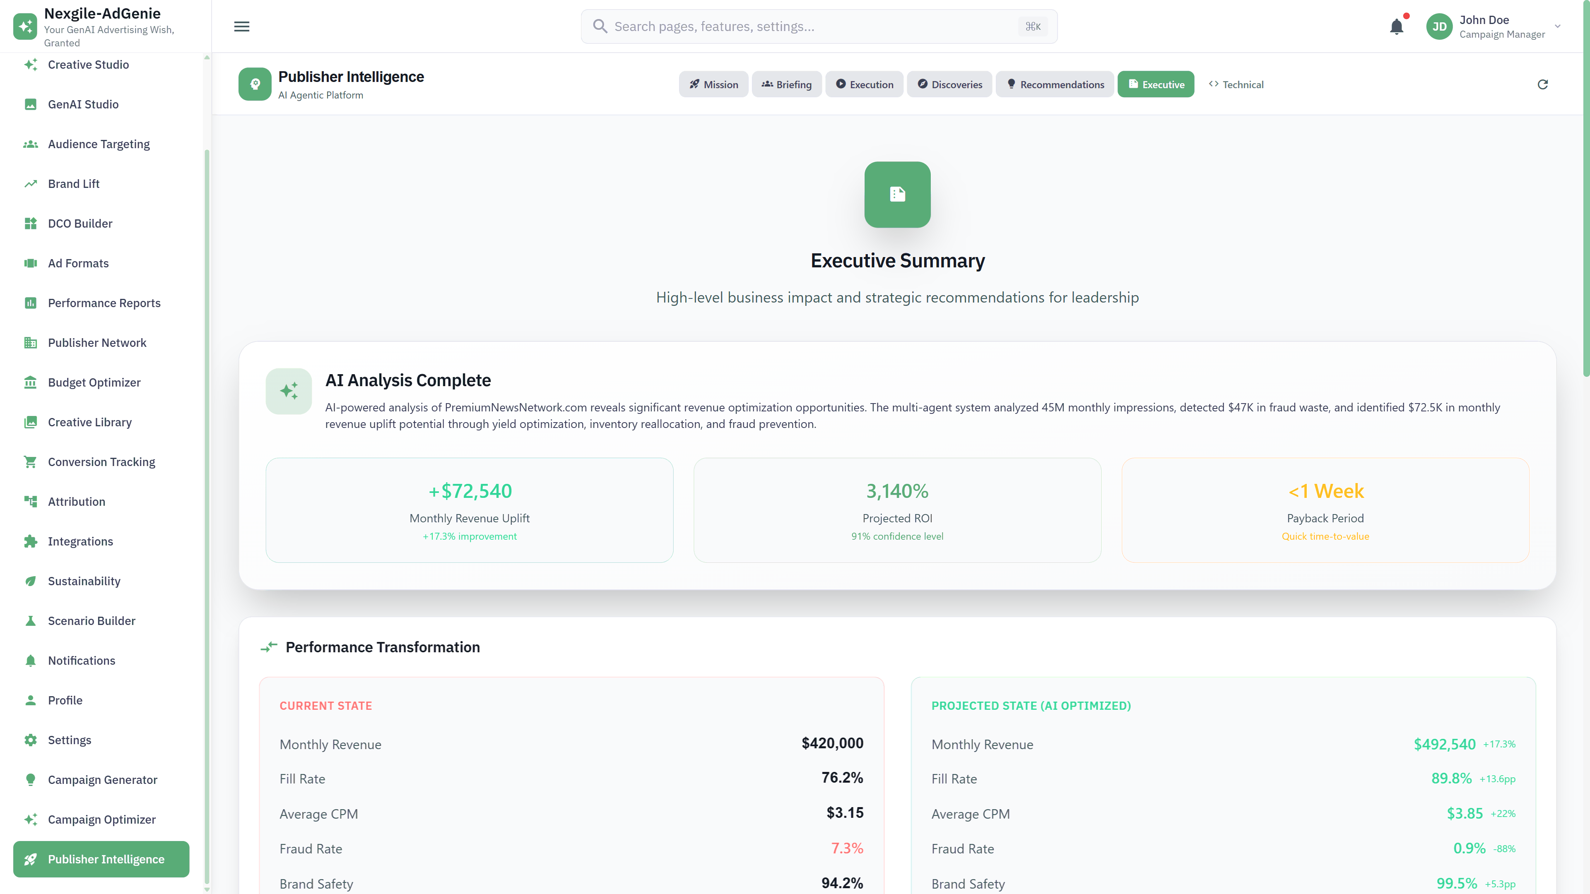This screenshot has width=1590, height=894.
Task: Open Budget Optimizer in sidebar
Action: (x=94, y=382)
